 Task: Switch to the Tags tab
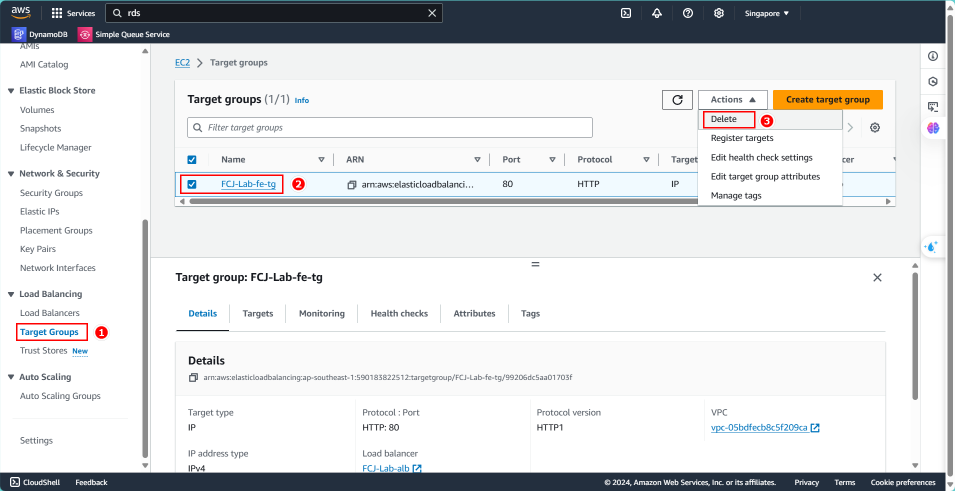pos(530,313)
